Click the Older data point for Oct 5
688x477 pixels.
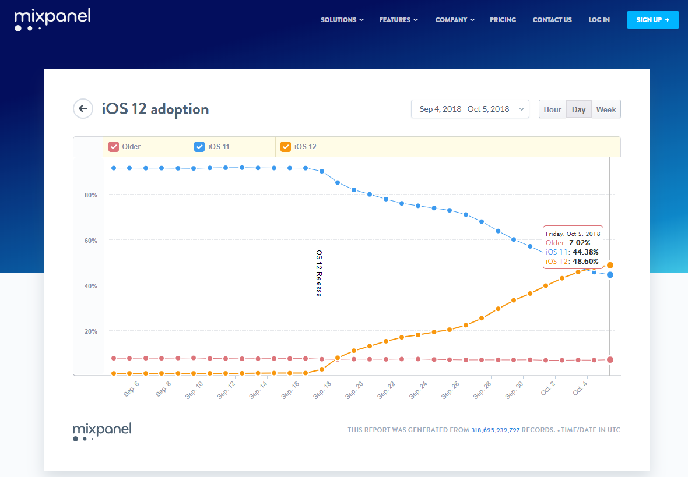click(610, 360)
